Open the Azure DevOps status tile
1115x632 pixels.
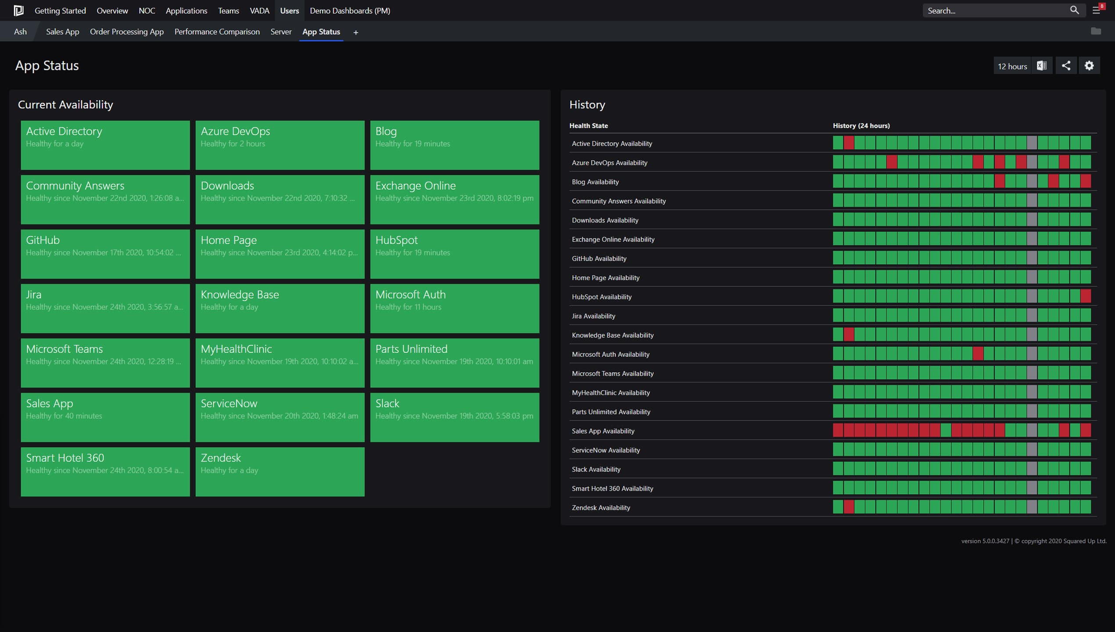280,145
